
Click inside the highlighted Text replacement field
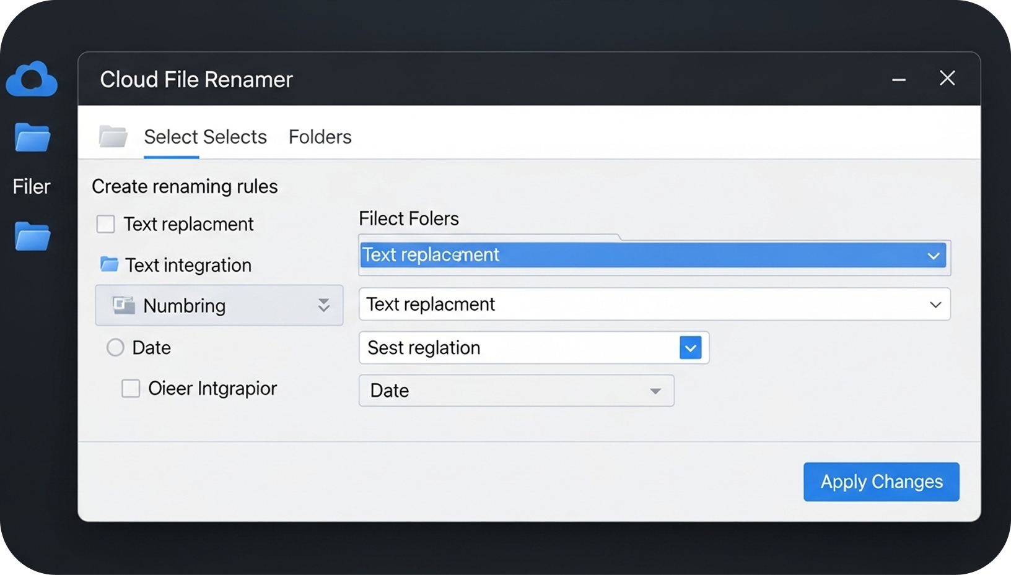click(x=558, y=255)
